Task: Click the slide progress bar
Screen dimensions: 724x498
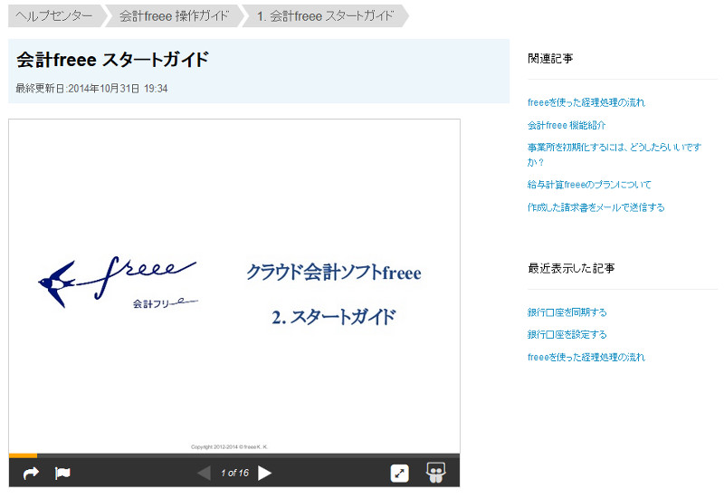Action: point(234,455)
